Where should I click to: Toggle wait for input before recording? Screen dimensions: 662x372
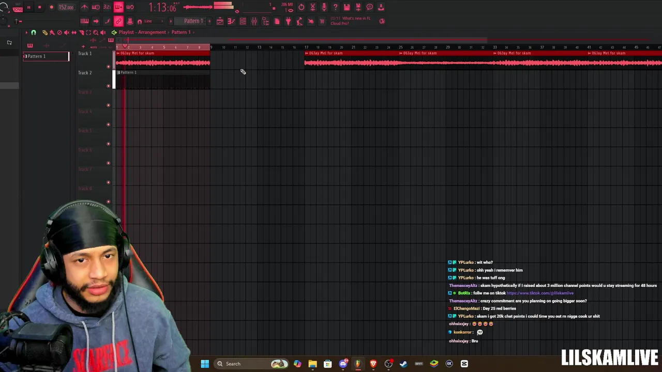pyautogui.click(x=96, y=7)
